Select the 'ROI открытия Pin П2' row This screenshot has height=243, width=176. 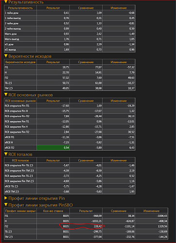[x=70, y=116]
